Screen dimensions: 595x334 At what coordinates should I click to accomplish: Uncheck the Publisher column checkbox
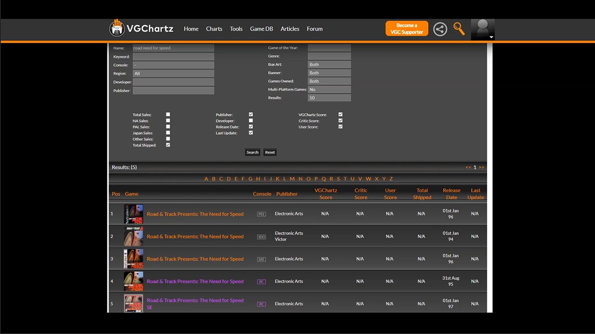251,114
